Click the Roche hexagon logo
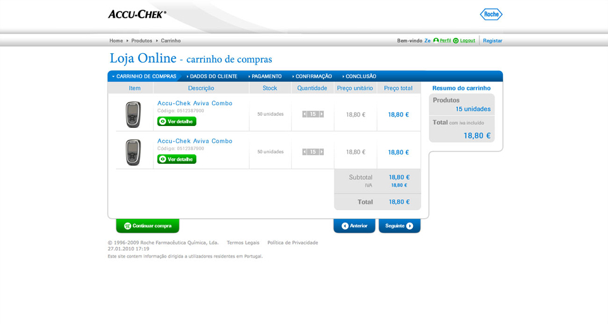Screen dimensions: 608x324 [491, 15]
